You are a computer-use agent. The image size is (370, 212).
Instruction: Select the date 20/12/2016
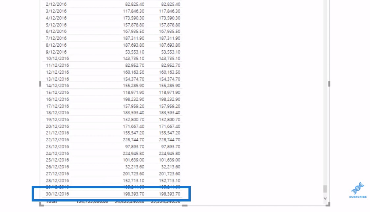point(57,126)
